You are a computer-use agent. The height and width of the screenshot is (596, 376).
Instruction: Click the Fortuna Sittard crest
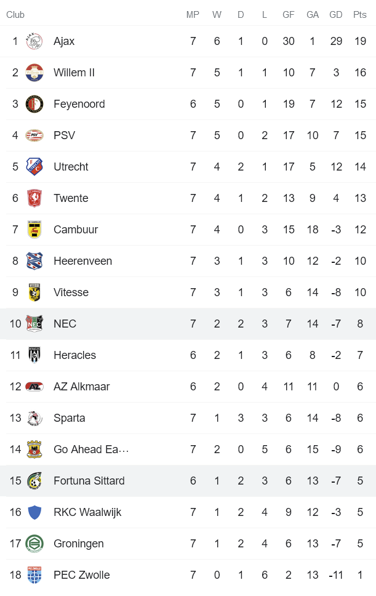coord(34,481)
